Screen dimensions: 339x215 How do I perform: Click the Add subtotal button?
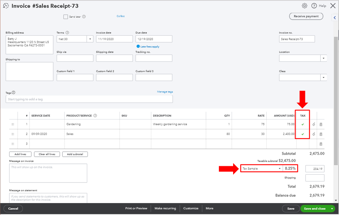click(x=75, y=154)
